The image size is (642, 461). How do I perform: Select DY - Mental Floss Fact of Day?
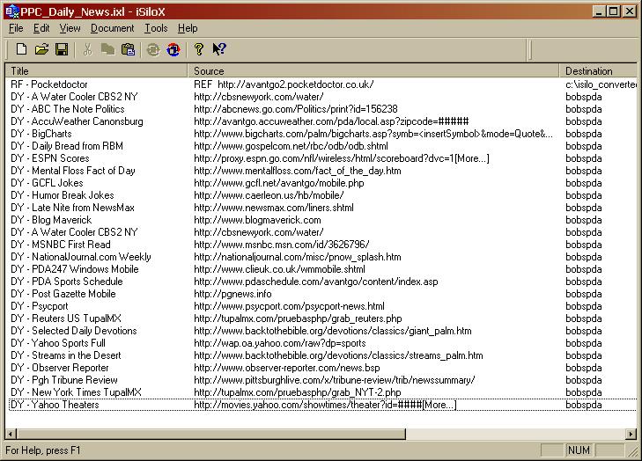tap(322, 170)
